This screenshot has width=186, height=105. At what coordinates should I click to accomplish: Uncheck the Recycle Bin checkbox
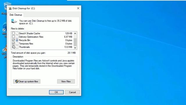click(14, 40)
